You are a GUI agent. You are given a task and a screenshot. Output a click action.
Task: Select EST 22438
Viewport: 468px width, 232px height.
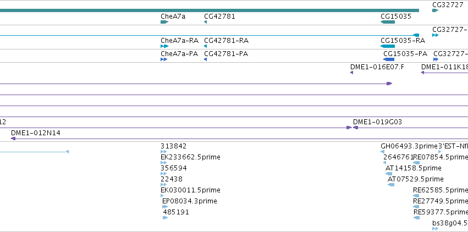coord(163,185)
